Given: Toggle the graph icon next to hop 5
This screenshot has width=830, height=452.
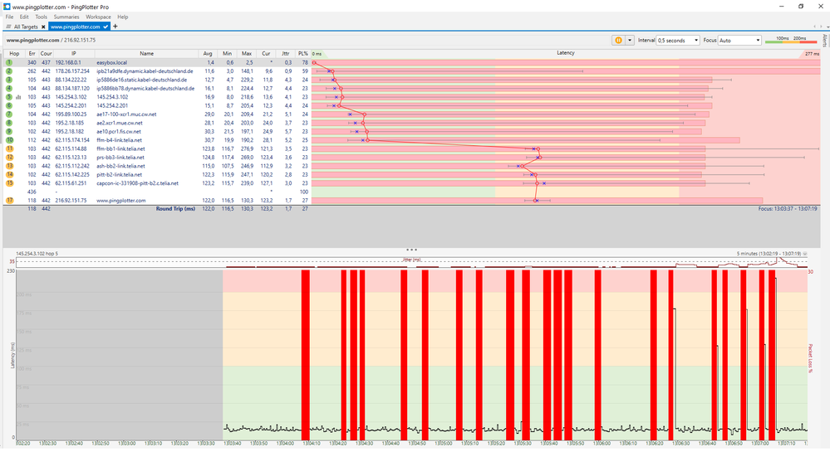Looking at the screenshot, I should pos(18,97).
